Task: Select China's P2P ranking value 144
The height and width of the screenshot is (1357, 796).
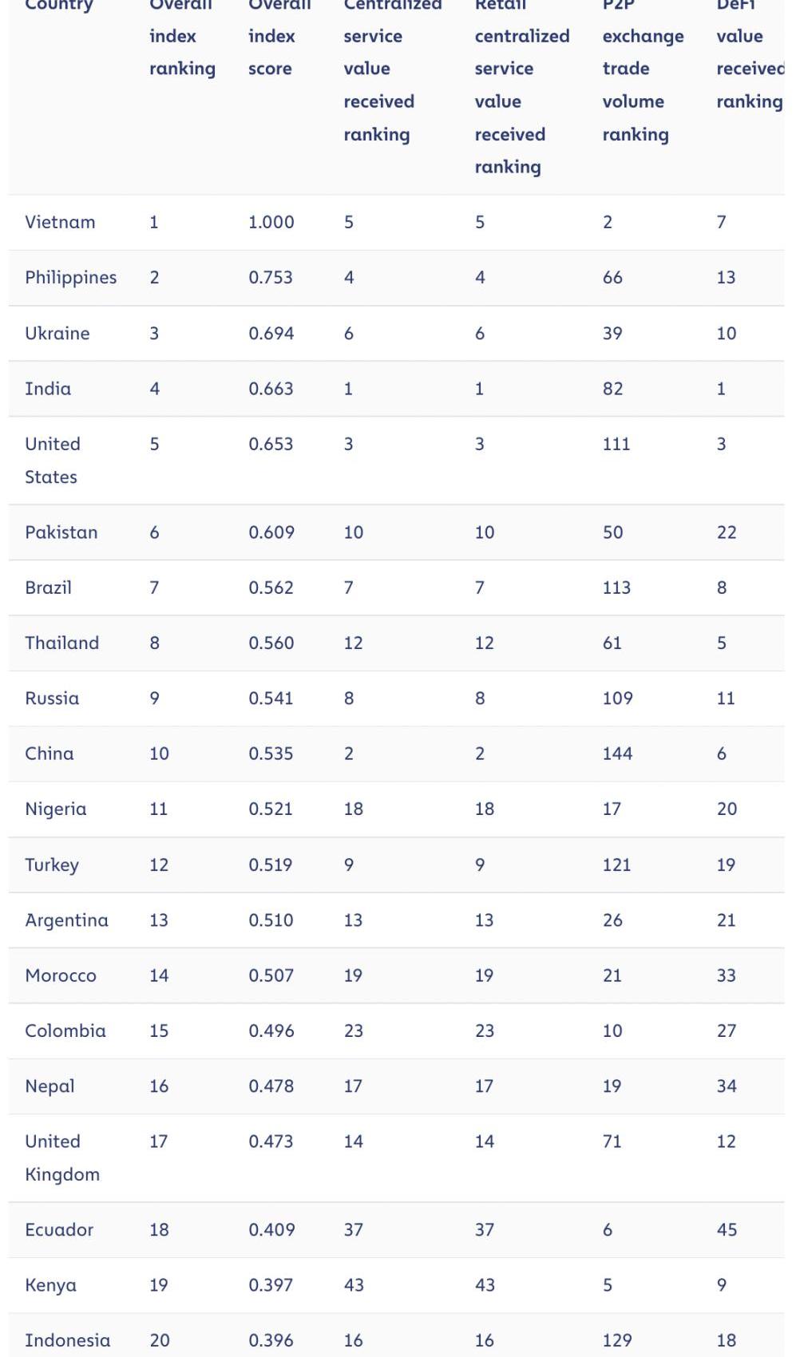Action: 617,754
